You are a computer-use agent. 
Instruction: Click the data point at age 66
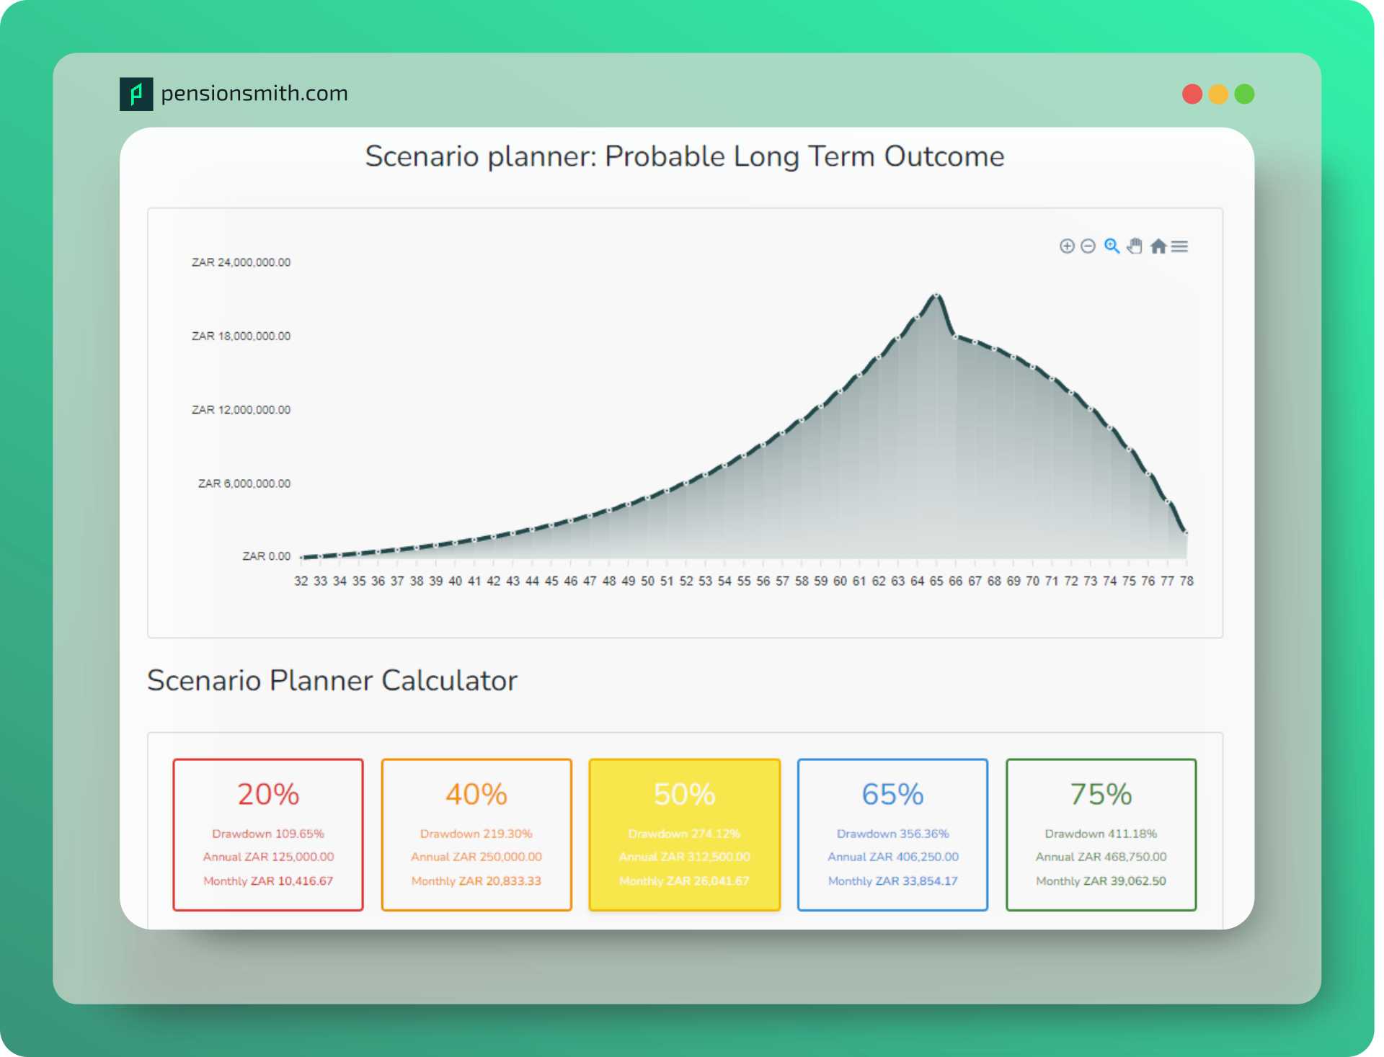point(956,336)
